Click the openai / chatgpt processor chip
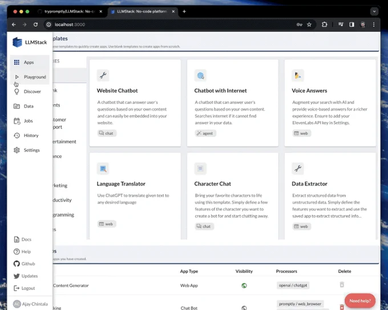 tap(293, 285)
